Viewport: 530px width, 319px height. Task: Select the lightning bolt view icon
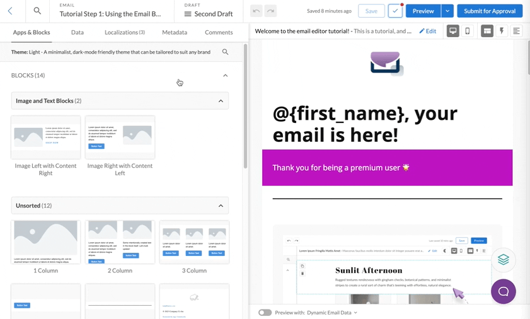(502, 31)
